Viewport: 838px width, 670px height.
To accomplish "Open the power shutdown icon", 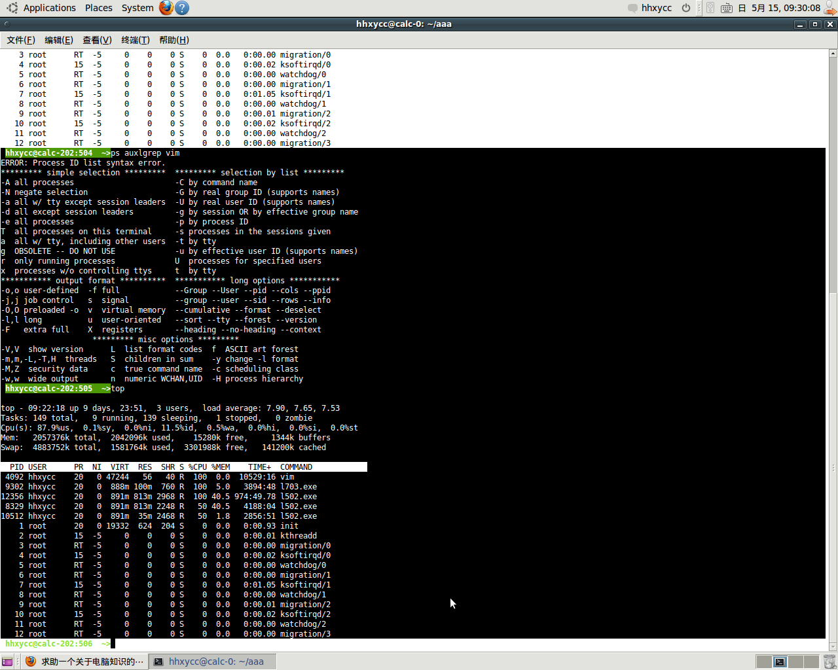I will tap(686, 8).
